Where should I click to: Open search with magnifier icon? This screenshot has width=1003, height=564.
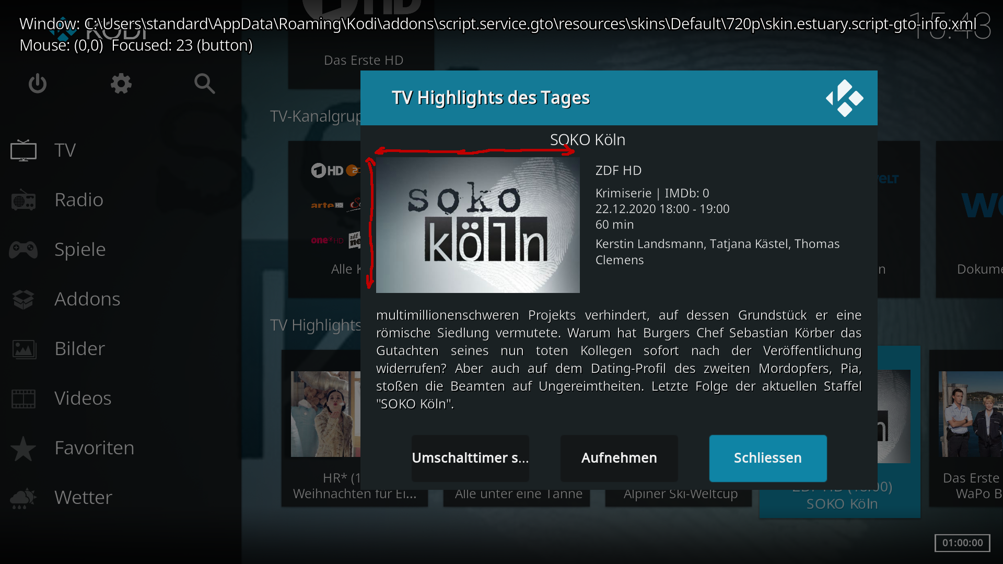point(204,84)
